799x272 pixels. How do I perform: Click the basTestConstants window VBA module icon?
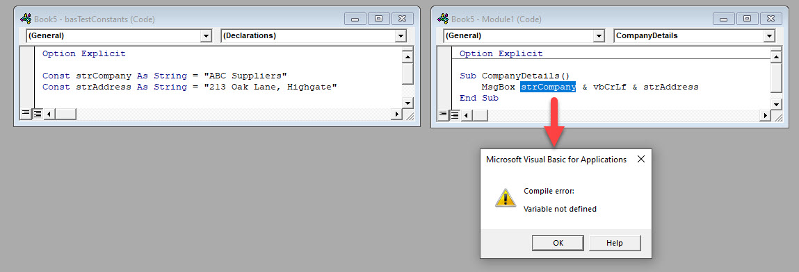(x=26, y=19)
